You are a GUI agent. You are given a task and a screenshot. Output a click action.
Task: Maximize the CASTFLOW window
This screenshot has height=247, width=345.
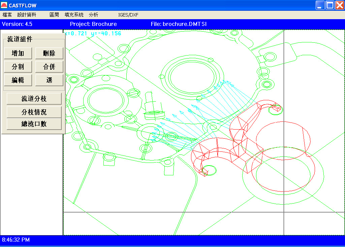330,5
